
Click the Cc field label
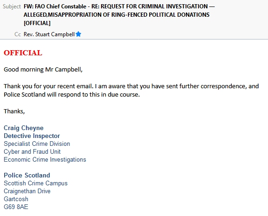click(x=18, y=34)
